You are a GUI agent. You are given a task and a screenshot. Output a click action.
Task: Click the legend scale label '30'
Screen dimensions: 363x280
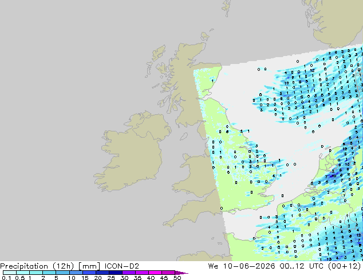tap(124, 278)
